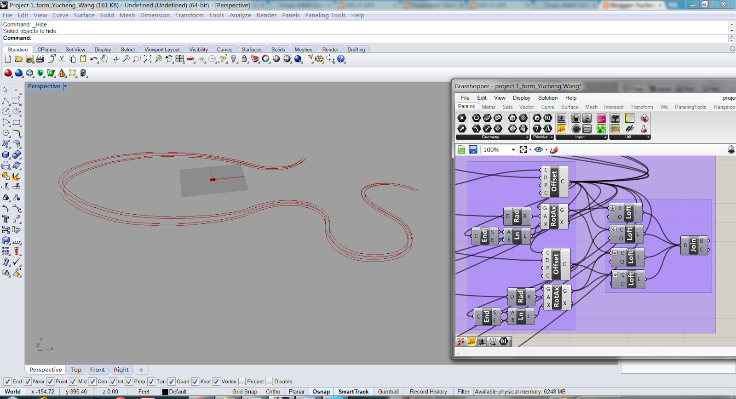Screen dimensions: 736x399
Task: Click the Undo arrow icon
Action: (x=94, y=59)
